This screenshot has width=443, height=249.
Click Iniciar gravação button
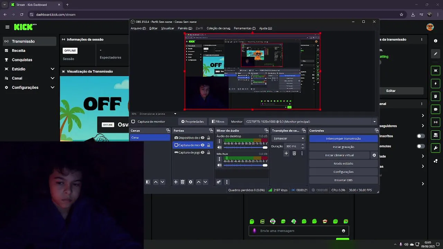[343, 147]
